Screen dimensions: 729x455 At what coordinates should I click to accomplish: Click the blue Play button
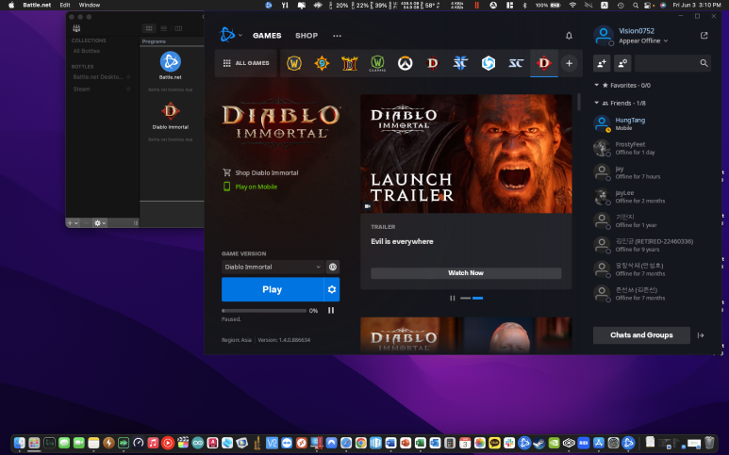coord(273,289)
